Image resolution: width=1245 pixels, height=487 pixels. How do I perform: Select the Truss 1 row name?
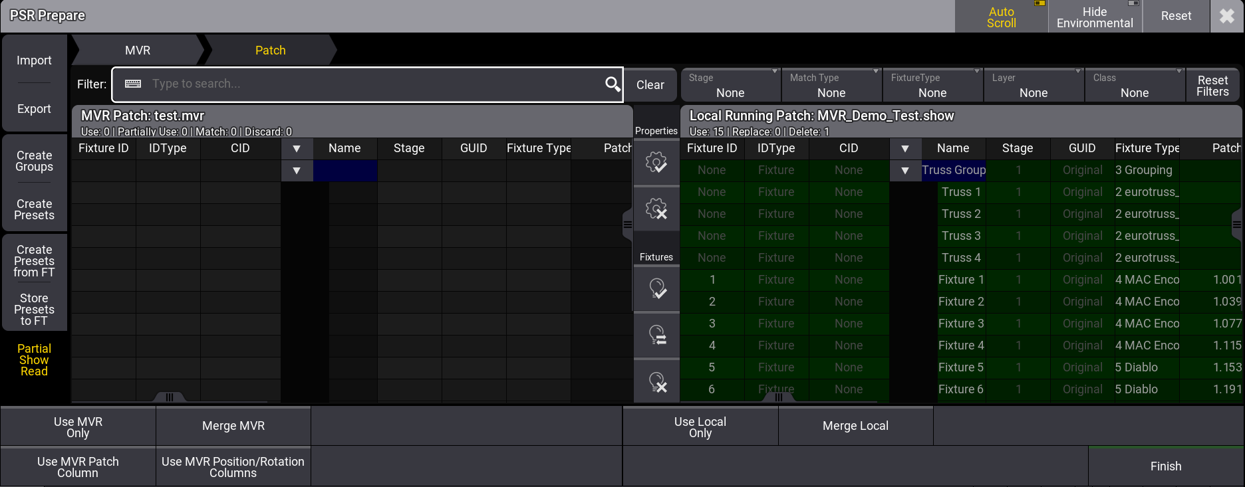961,193
